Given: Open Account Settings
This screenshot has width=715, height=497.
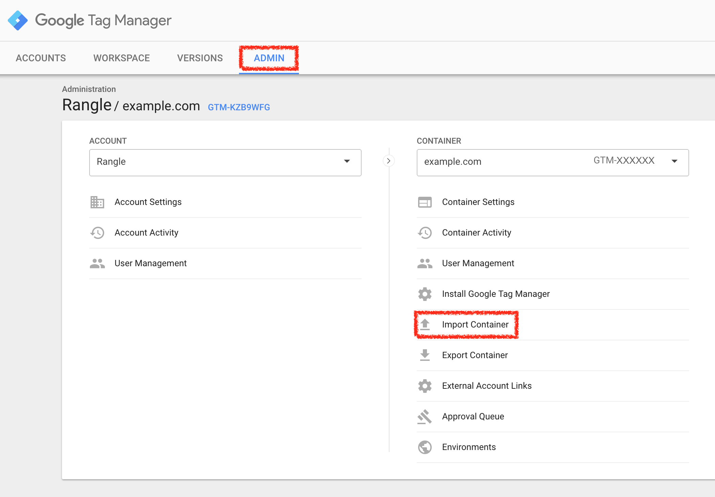Looking at the screenshot, I should [x=225, y=202].
